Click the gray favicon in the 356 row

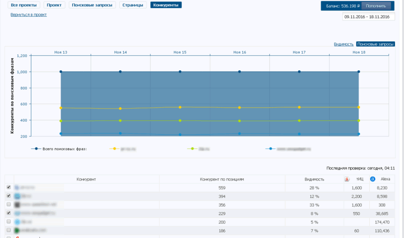17,205
